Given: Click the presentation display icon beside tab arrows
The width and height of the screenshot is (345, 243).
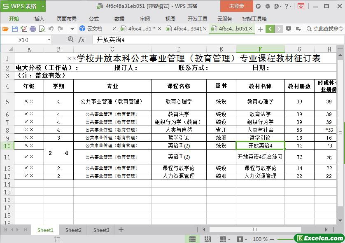Looking at the screenshot, I should coord(289,29).
